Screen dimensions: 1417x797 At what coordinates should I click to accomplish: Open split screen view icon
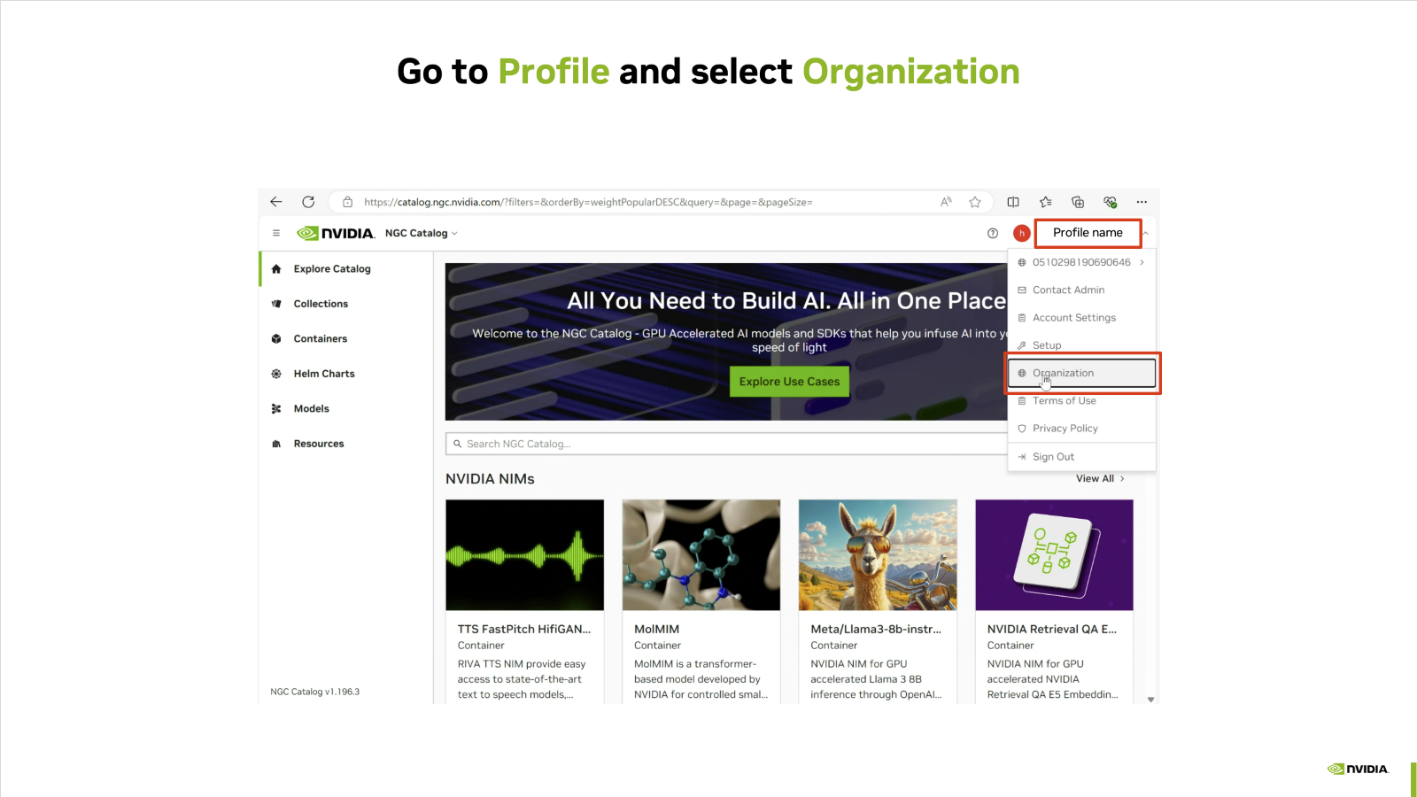pyautogui.click(x=1013, y=202)
